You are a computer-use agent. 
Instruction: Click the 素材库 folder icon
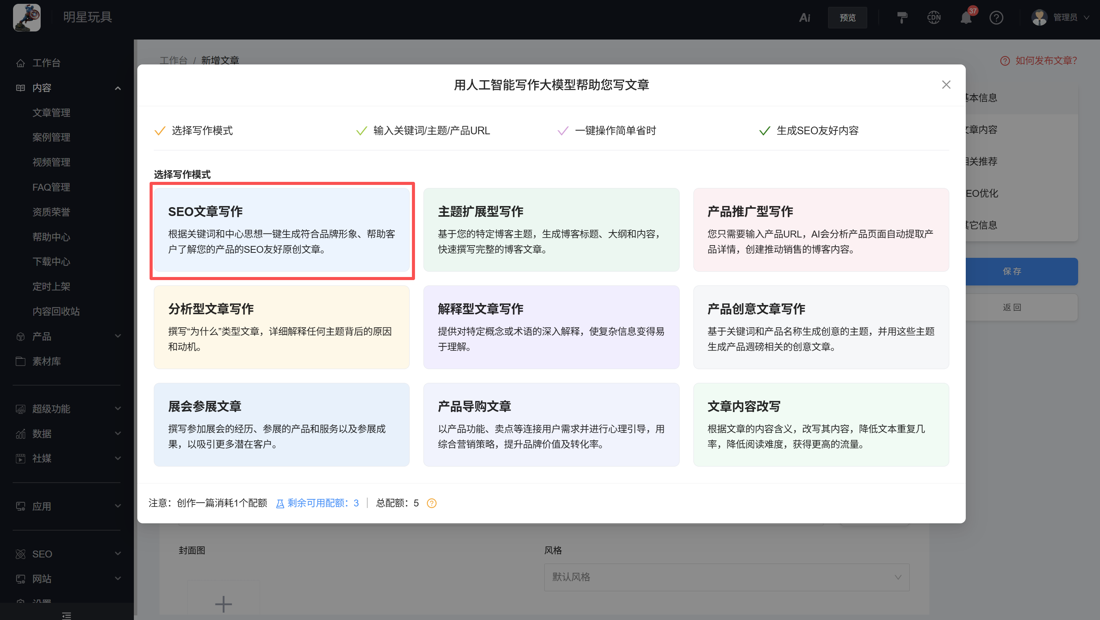20,361
